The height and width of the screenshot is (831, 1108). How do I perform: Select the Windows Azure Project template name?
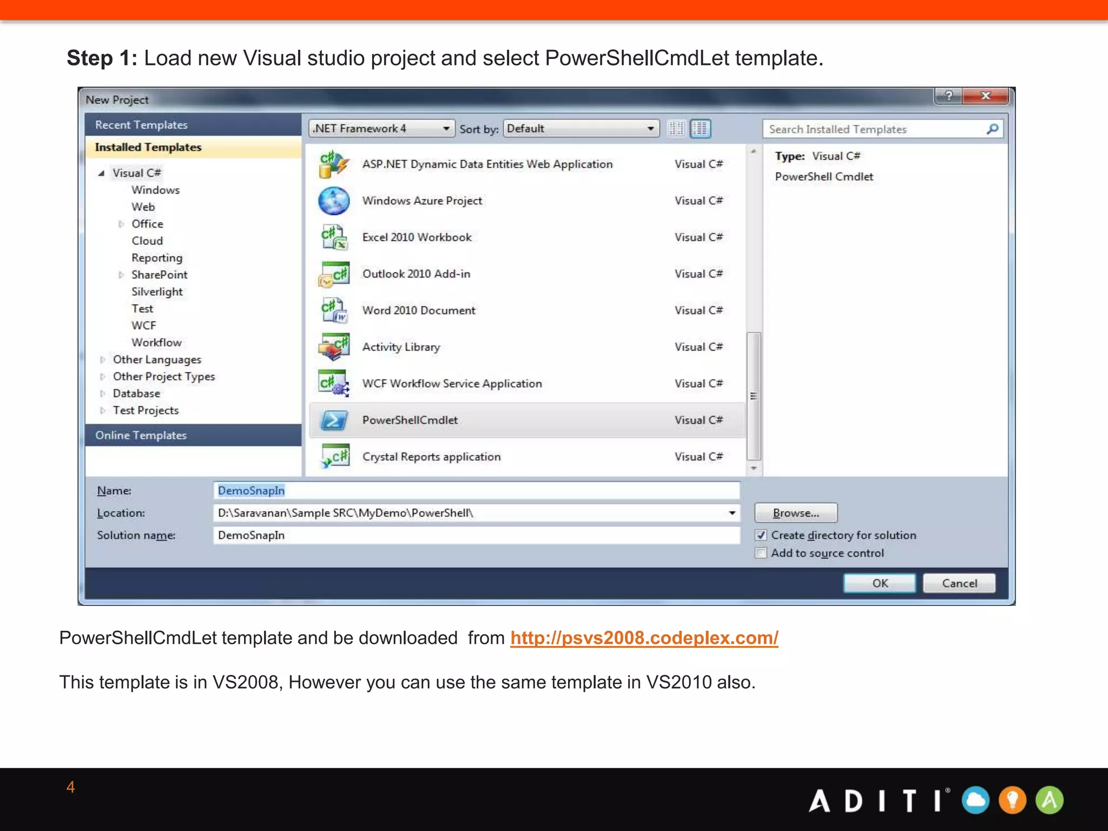click(x=422, y=201)
